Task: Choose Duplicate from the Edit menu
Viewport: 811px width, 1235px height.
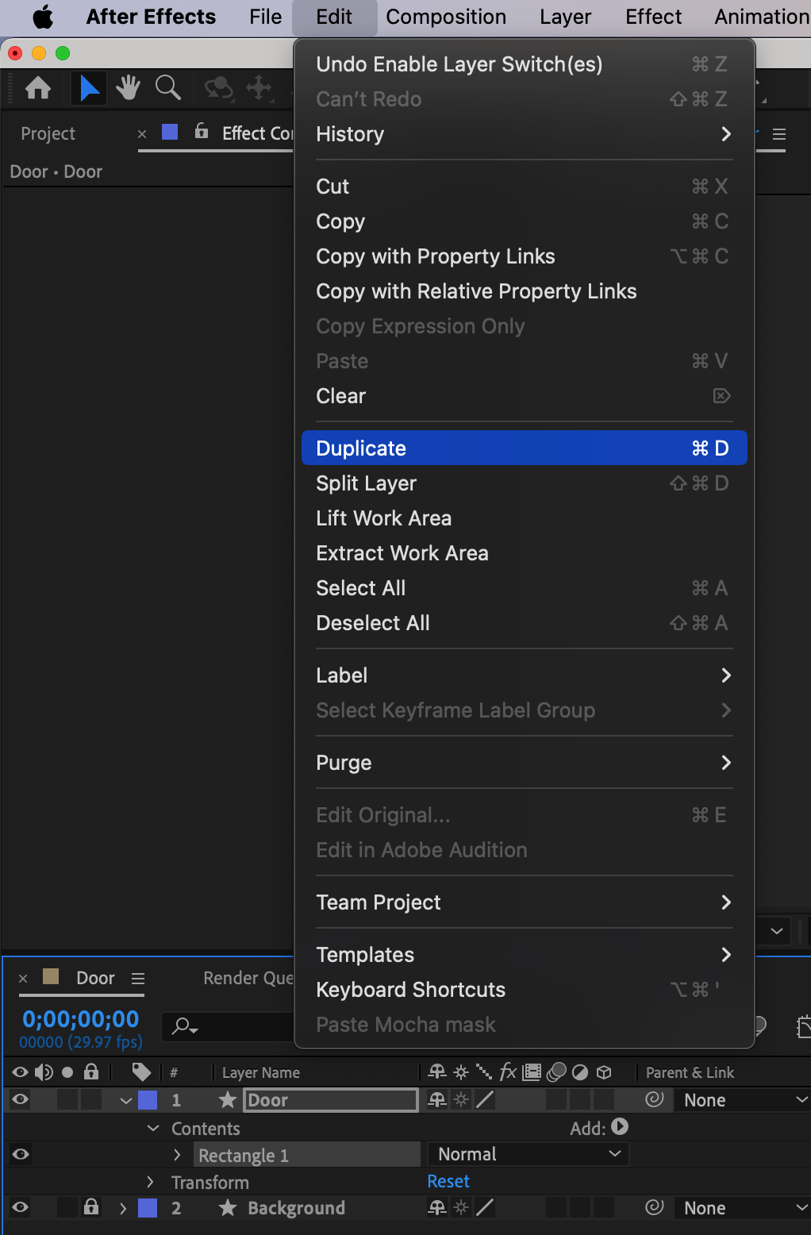Action: (x=525, y=448)
